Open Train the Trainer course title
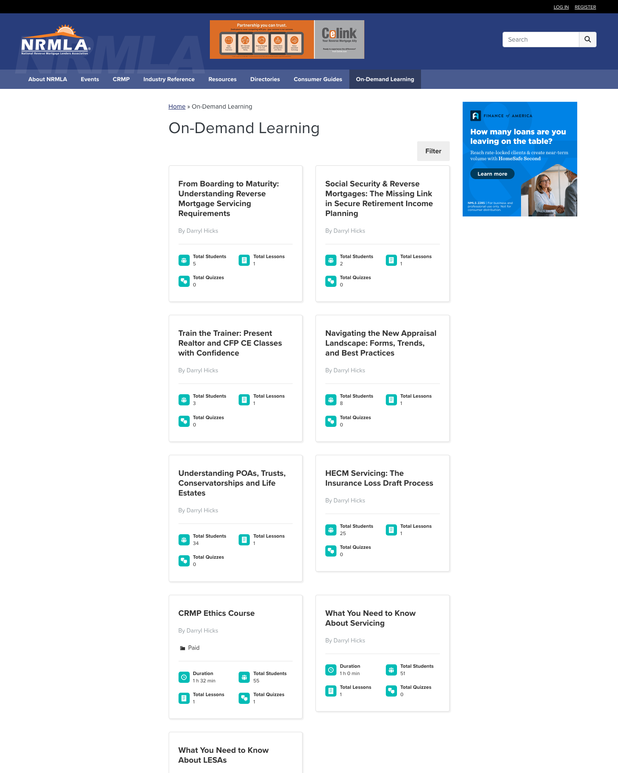The image size is (618, 773). tap(230, 343)
